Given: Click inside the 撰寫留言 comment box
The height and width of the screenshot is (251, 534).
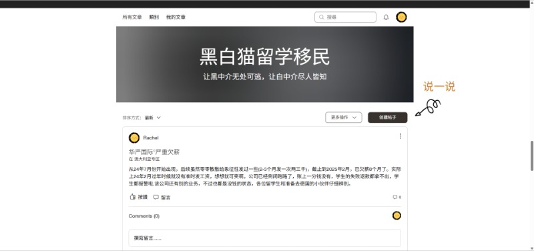Looking at the screenshot, I should coord(264,238).
